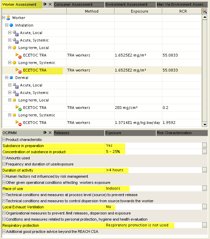Collapse the Worker root node
The image size is (210, 239).
(x=4, y=18)
